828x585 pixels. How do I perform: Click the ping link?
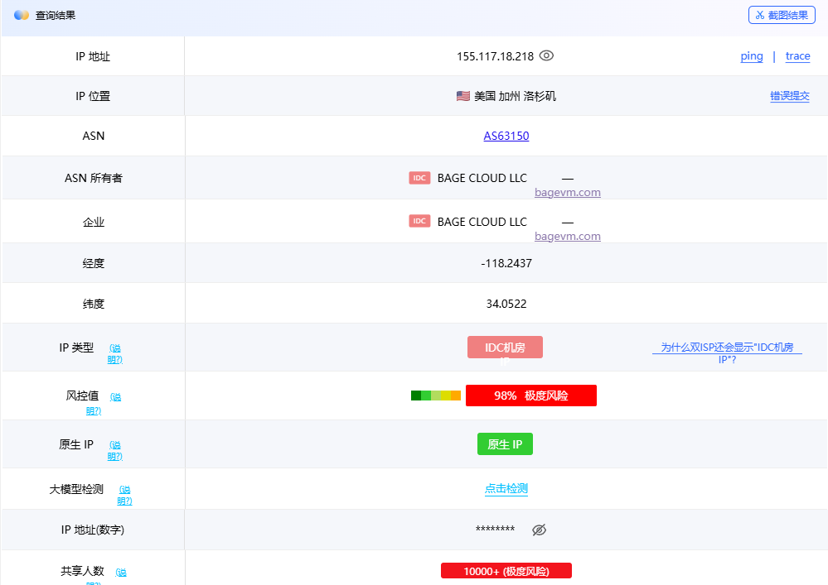tap(752, 56)
